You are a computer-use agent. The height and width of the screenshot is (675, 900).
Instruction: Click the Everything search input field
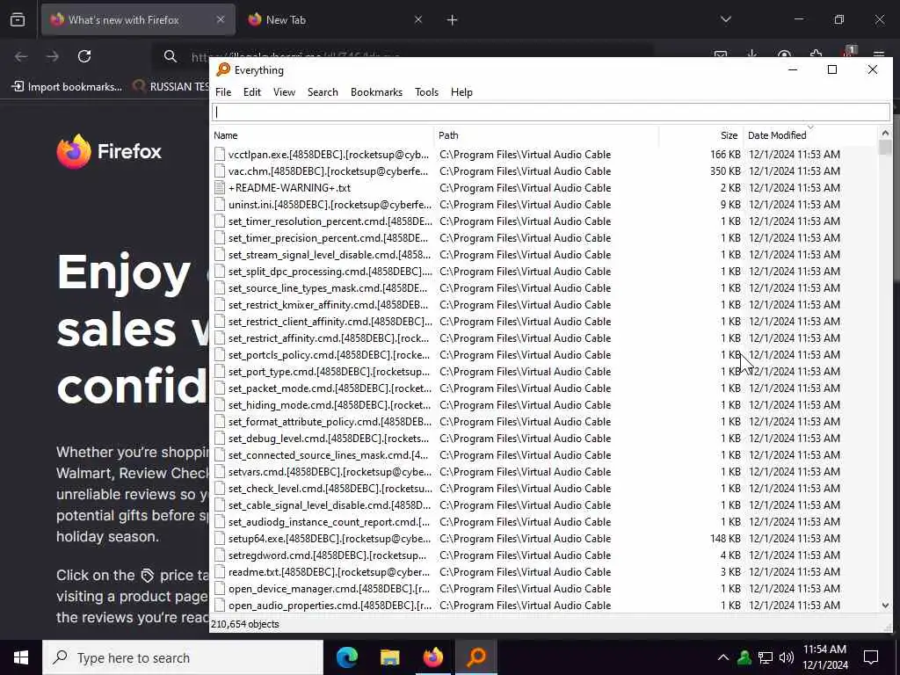pos(551,112)
